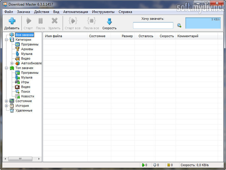
Task: Expand the Автообновление node
Action: (12, 63)
